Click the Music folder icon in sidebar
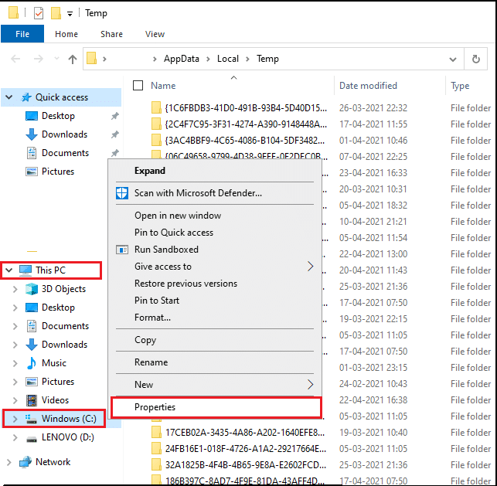The height and width of the screenshot is (486, 497). (x=32, y=363)
